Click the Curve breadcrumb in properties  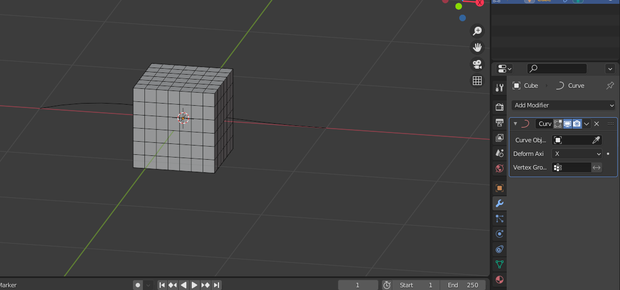tap(570, 86)
